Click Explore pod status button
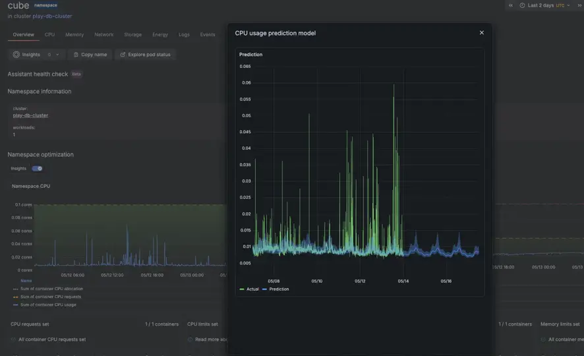 145,54
